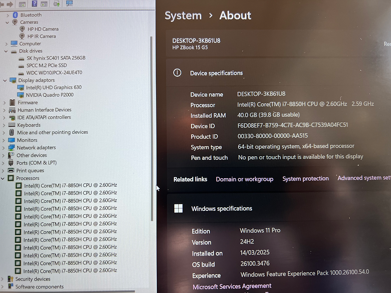Open Advanced system settings link

pyautogui.click(x=364, y=178)
